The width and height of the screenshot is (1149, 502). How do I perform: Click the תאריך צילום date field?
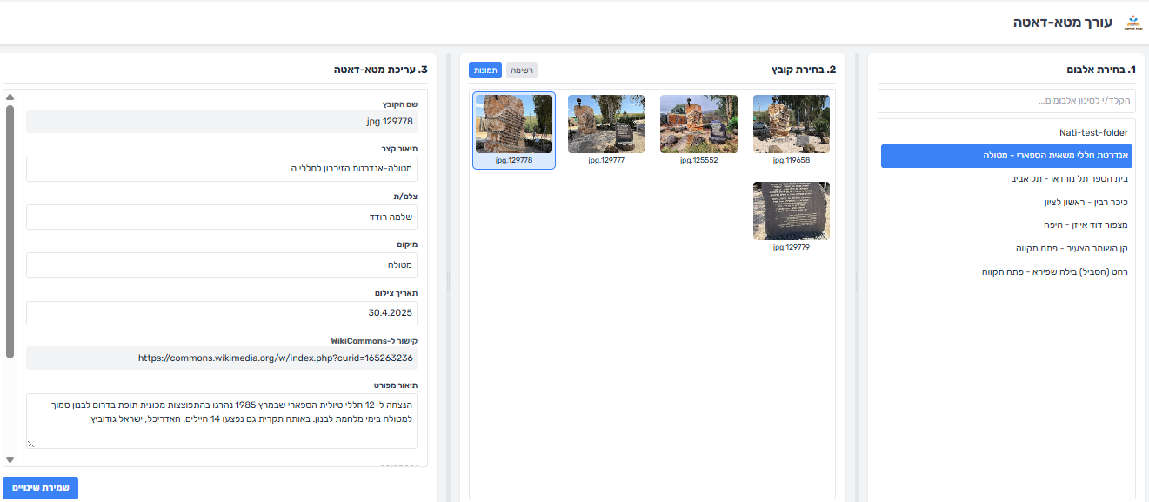click(222, 313)
